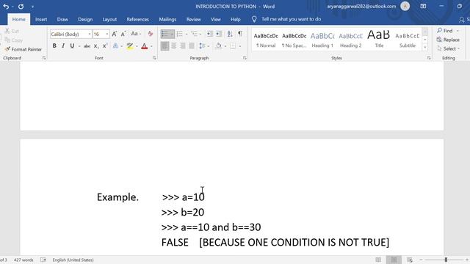Toggle Strikethrough formatting
The width and height of the screenshot is (470, 264).
click(x=87, y=46)
